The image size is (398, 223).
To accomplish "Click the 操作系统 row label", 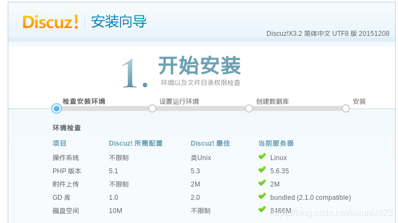I will (66, 158).
